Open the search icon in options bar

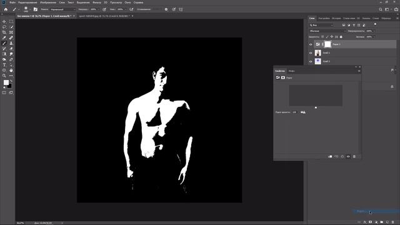click(381, 9)
